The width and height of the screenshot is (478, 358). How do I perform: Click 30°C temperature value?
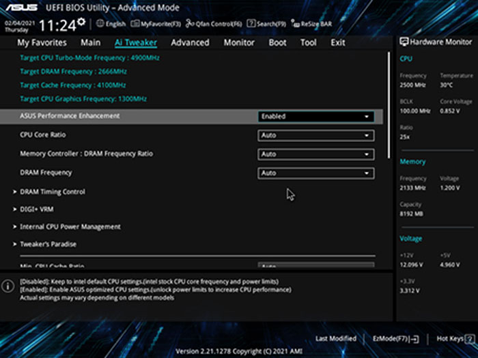click(447, 85)
